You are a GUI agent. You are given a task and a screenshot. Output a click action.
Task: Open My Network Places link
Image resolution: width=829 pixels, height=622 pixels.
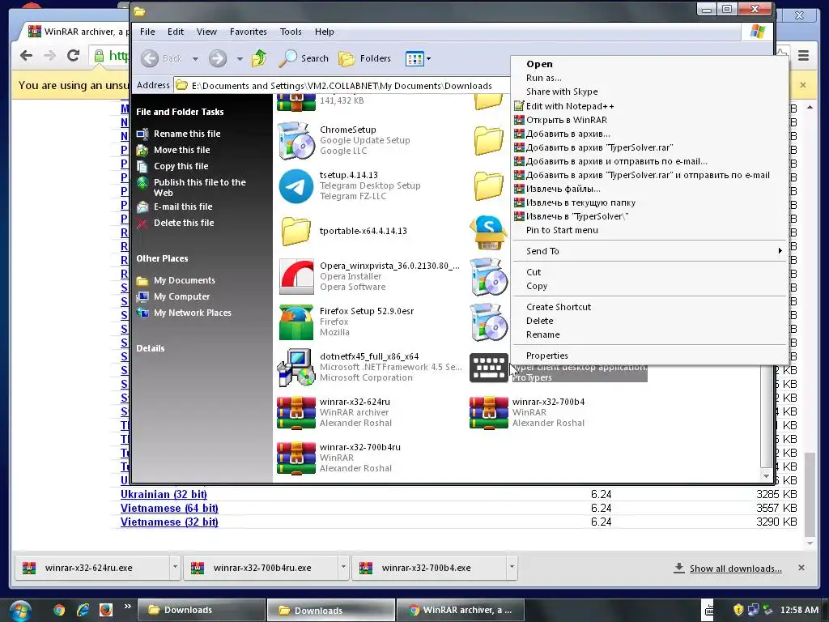[x=193, y=313]
